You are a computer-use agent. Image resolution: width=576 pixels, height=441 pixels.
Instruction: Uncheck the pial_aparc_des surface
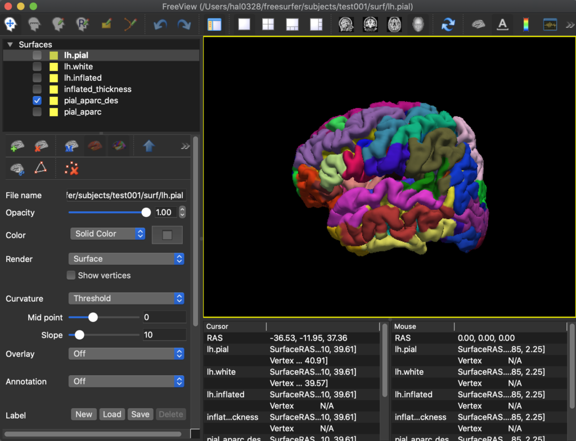[x=37, y=101]
